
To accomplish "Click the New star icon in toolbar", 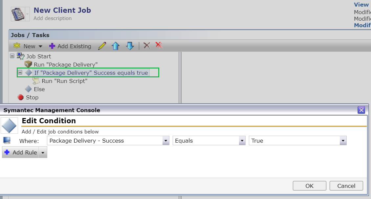I will (x=17, y=46).
